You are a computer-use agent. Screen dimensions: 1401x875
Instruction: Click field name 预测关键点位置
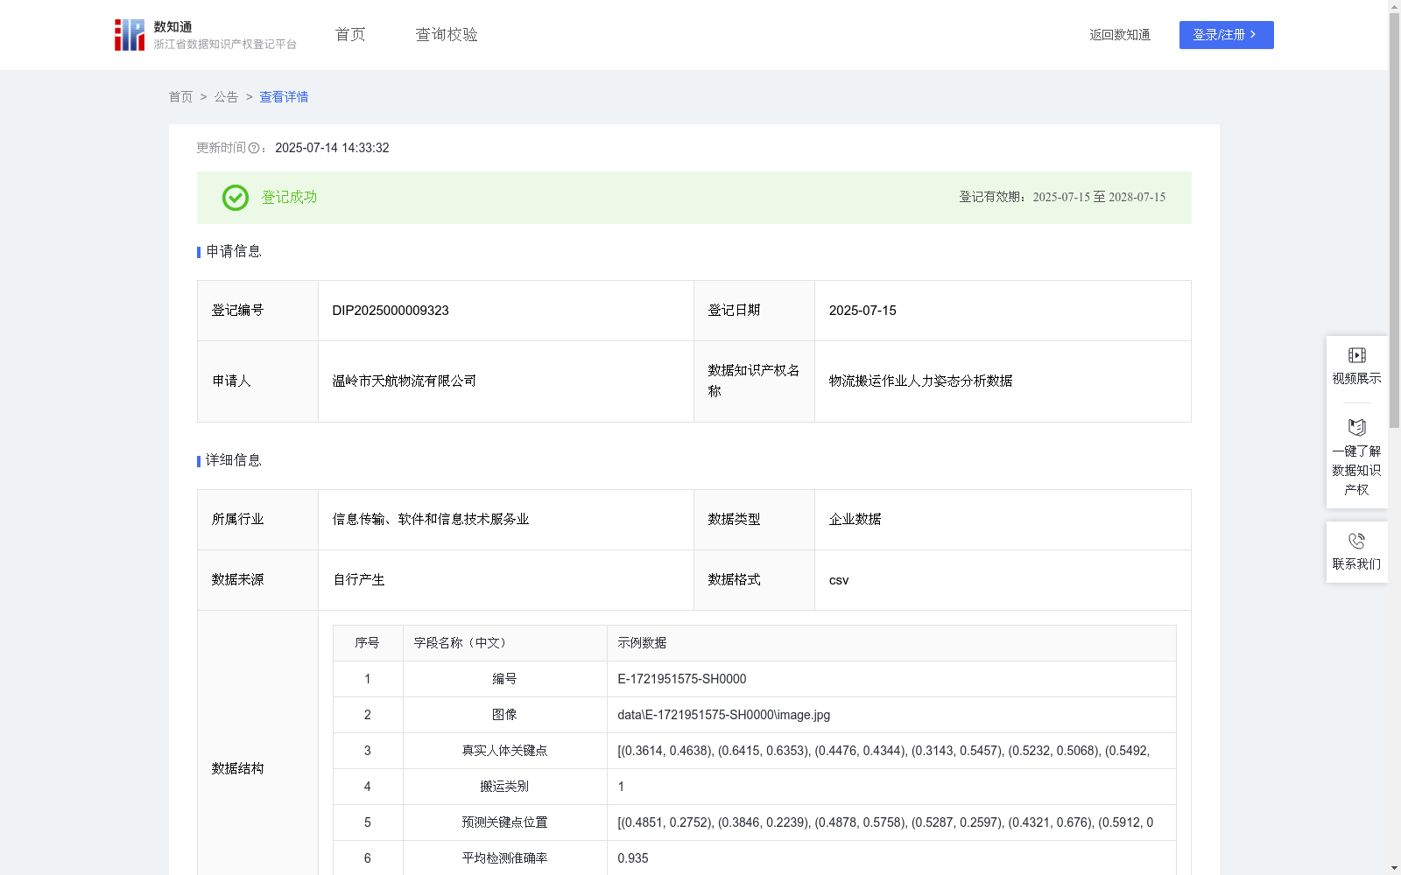click(504, 822)
